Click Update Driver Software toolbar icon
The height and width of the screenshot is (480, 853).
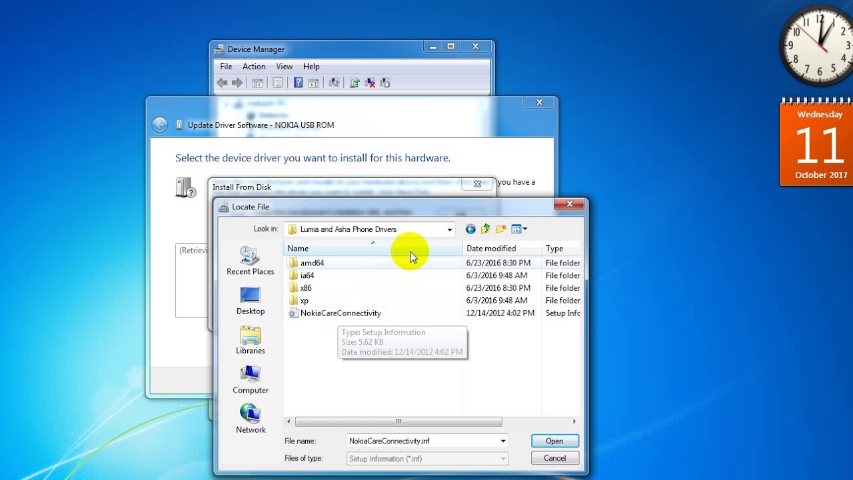(x=355, y=83)
